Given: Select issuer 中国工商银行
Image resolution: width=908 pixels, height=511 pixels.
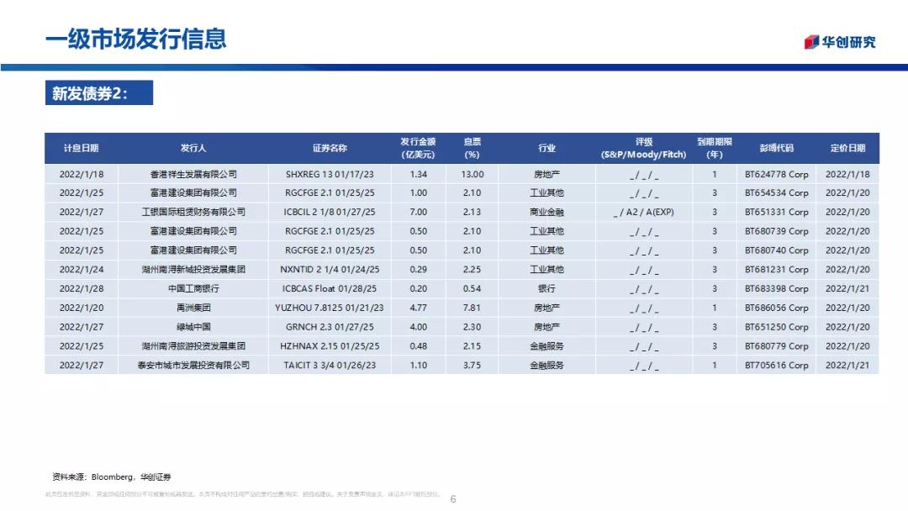Looking at the screenshot, I should point(193,288).
